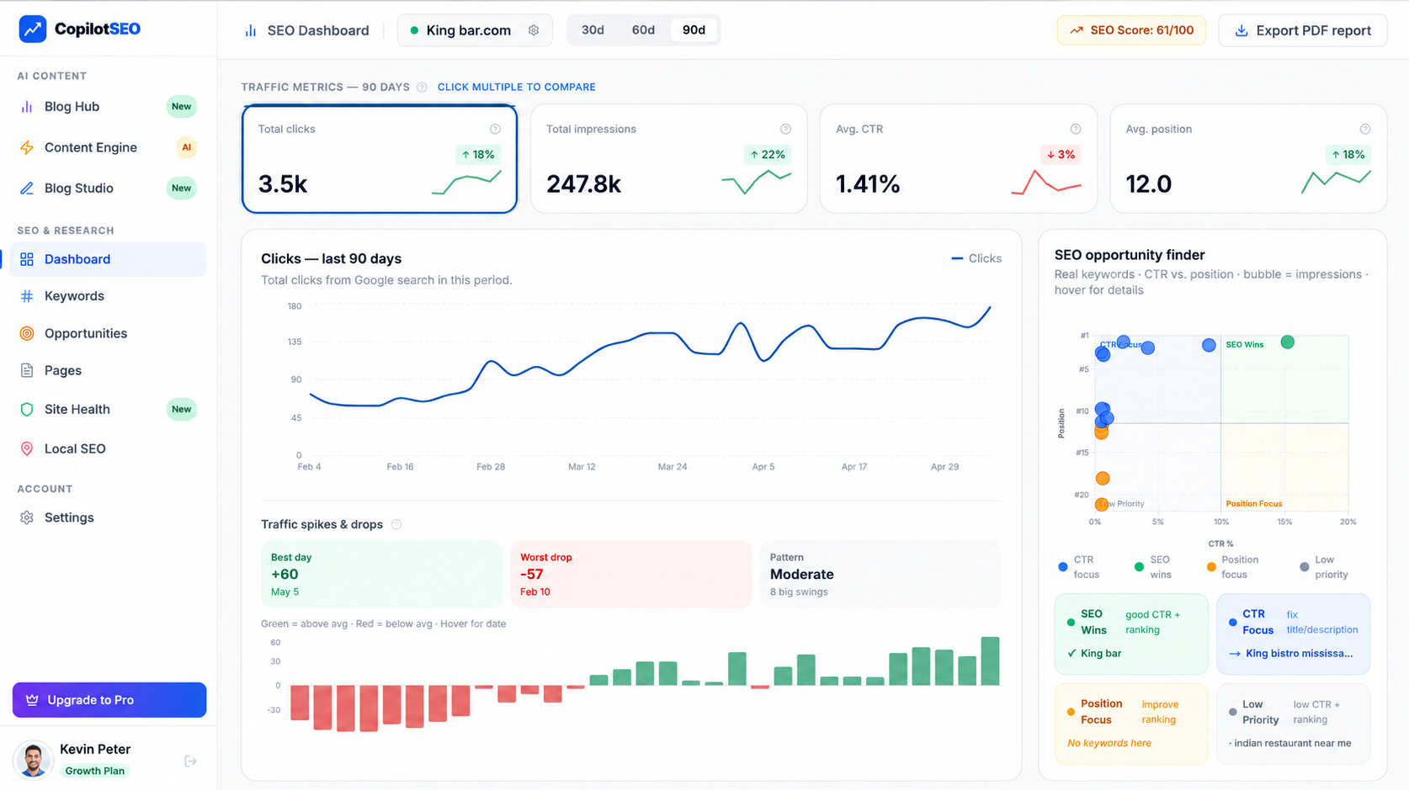
Task: Click the Local SEO map pin icon
Action: 27,448
